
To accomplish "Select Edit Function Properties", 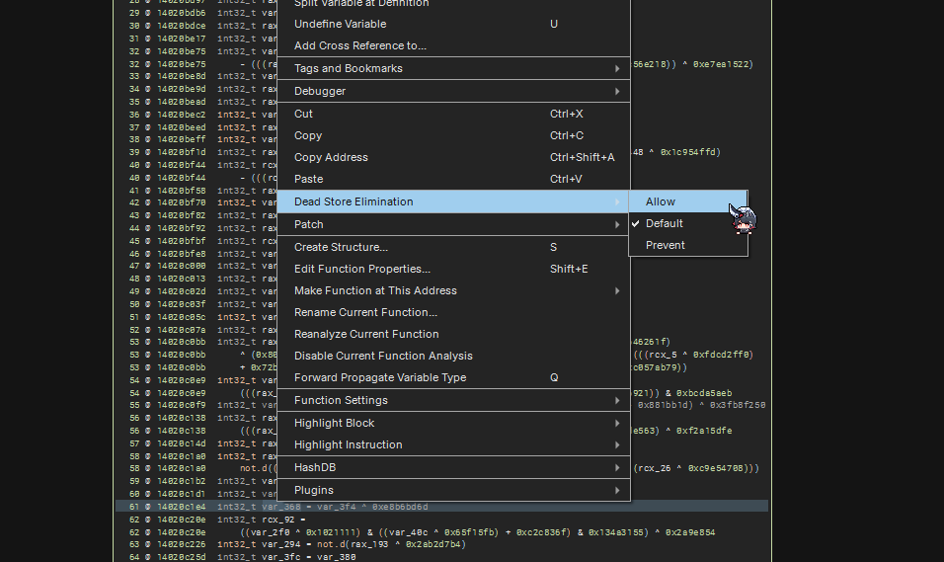I will point(361,269).
